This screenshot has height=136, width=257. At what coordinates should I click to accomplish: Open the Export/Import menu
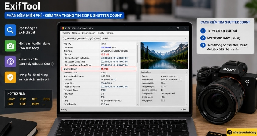pos(89,33)
